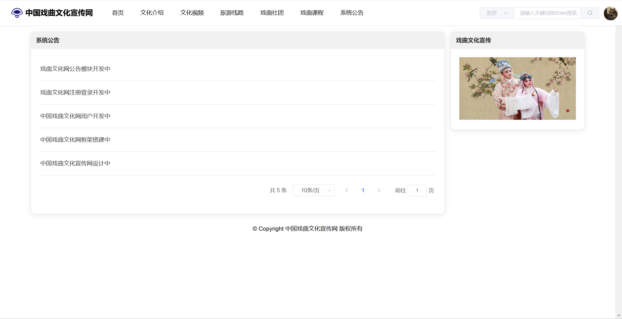622x319 pixels.
Task: Open the user avatar menu
Action: click(x=610, y=13)
